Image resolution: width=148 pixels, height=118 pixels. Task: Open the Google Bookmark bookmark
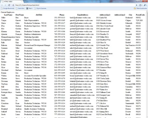coord(8,8)
